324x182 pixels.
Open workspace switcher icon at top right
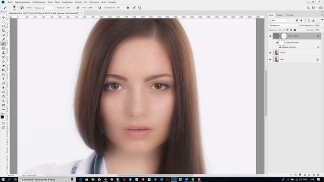314,8
